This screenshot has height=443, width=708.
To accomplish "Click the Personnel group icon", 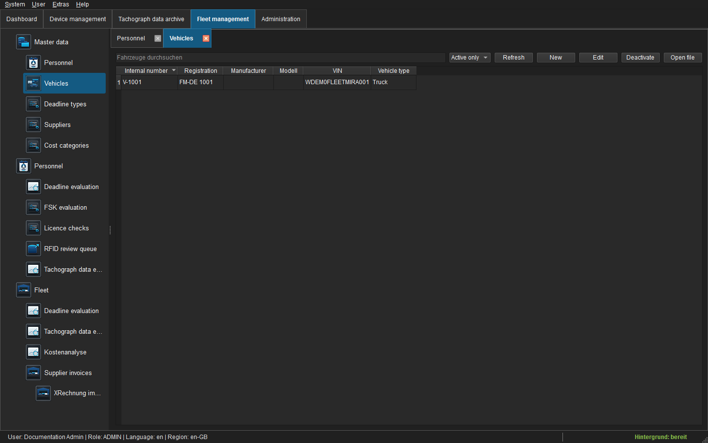I will click(24, 166).
